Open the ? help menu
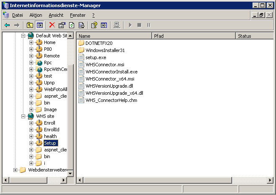 point(93,16)
